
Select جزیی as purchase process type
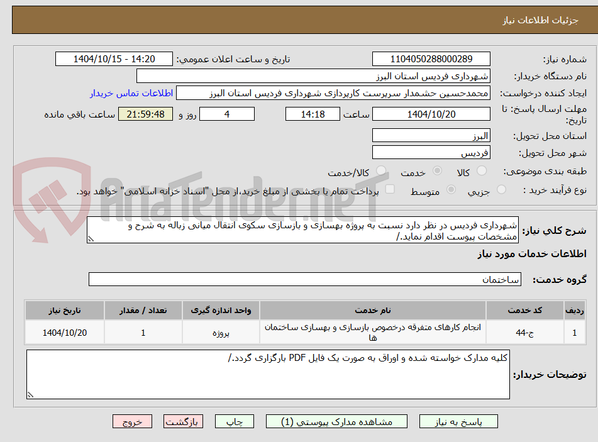pos(501,189)
